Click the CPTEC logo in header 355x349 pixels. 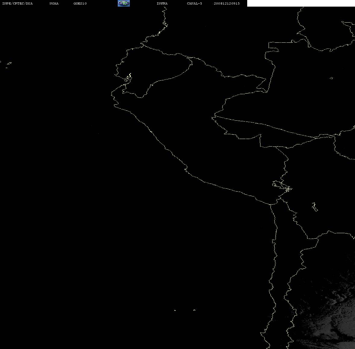(124, 3)
